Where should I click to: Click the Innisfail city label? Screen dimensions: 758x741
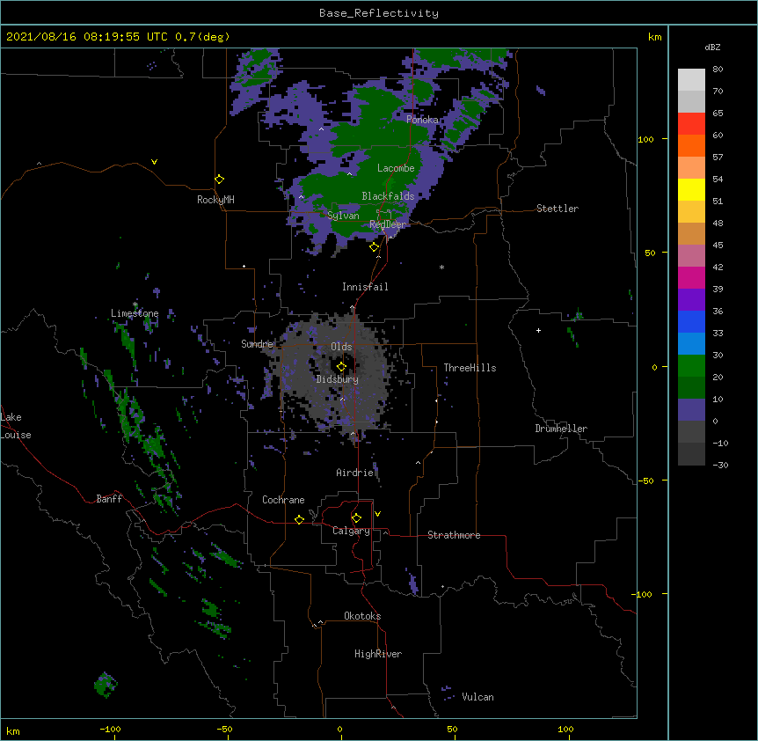[365, 287]
